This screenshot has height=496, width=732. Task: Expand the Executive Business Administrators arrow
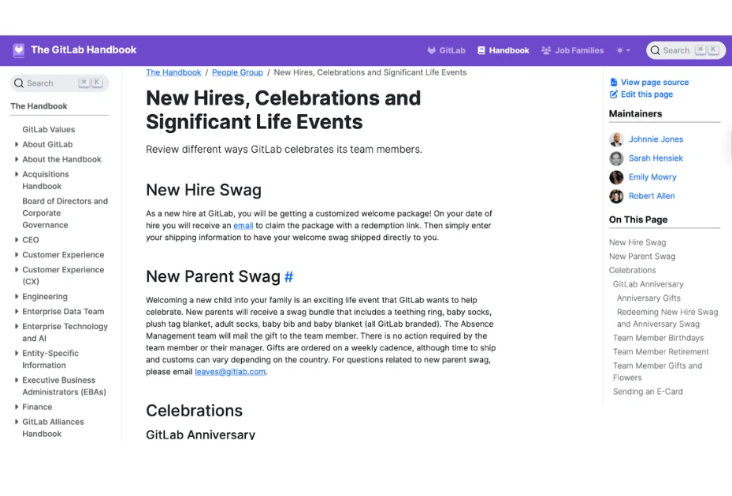17,380
